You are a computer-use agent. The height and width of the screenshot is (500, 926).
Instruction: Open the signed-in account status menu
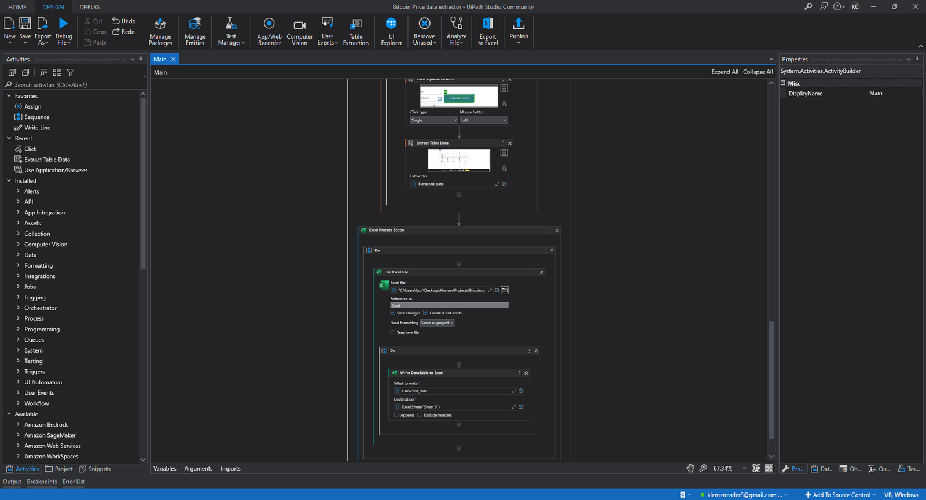[x=744, y=495]
